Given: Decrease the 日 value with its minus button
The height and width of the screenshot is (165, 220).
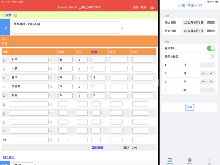Looking at the screenshot, I should [x=203, y=65].
